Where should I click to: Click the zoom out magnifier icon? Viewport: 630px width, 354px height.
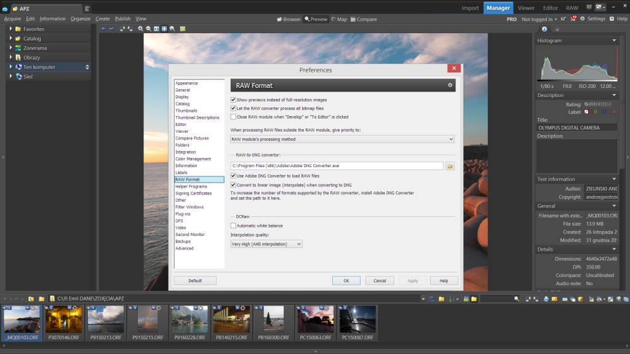149,29
